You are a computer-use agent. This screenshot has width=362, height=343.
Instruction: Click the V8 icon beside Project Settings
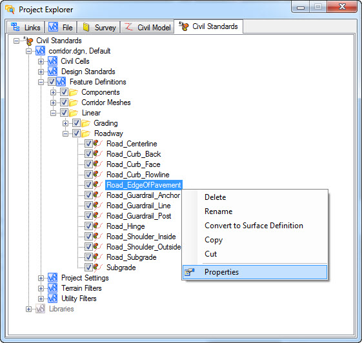pyautogui.click(x=53, y=278)
